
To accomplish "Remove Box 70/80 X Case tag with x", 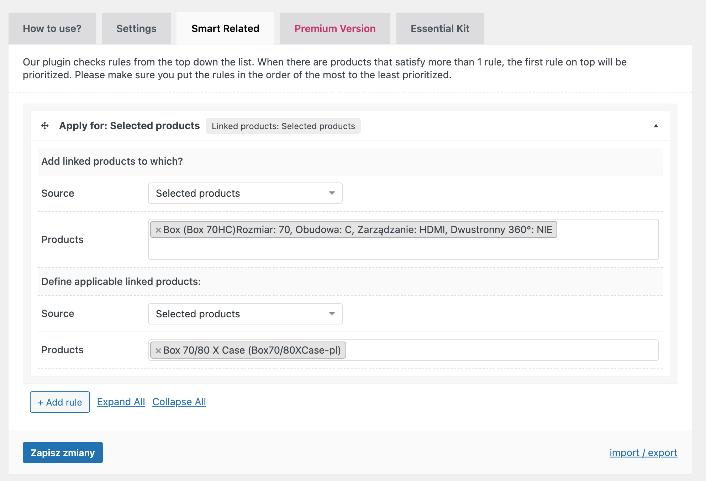I will (158, 350).
